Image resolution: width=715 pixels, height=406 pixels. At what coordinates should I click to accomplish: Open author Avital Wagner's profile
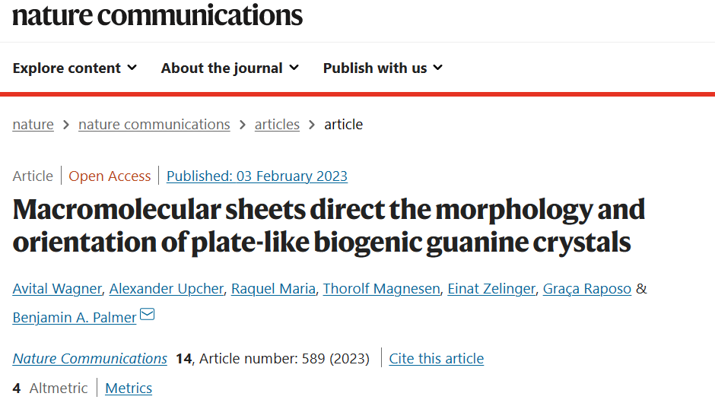[x=57, y=288]
